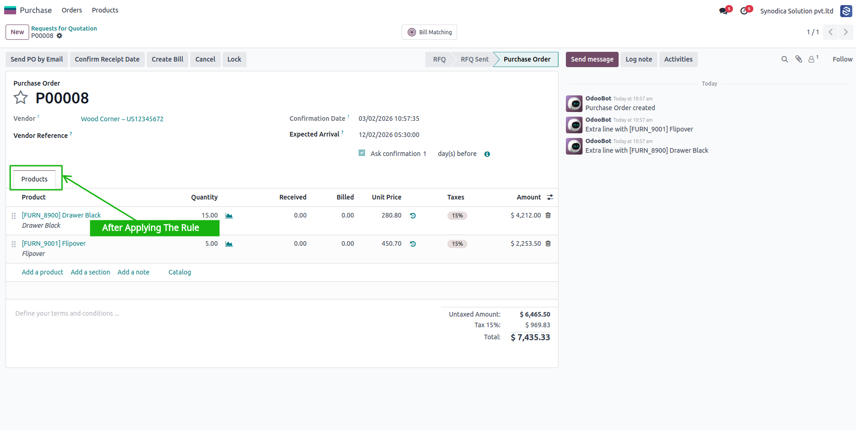The width and height of the screenshot is (856, 430).
Task: Toggle the Ask confirmation checkbox
Action: pyautogui.click(x=362, y=153)
